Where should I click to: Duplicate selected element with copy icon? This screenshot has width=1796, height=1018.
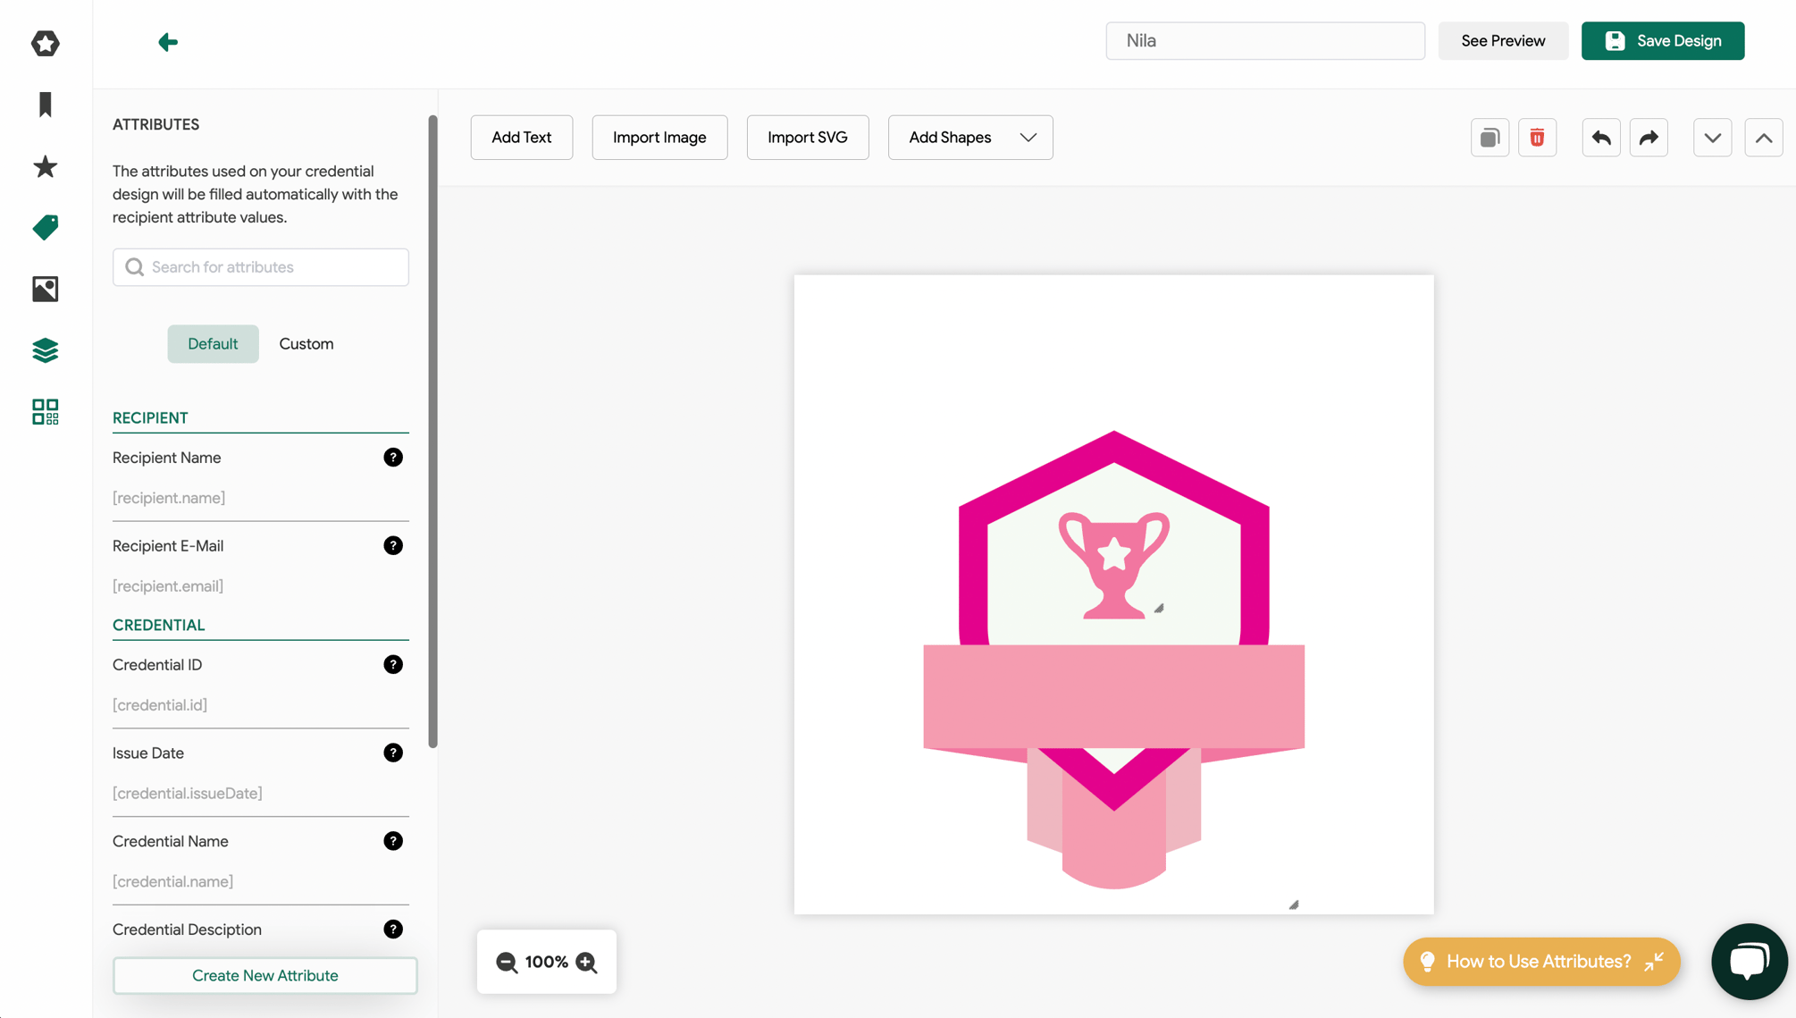pyautogui.click(x=1490, y=138)
